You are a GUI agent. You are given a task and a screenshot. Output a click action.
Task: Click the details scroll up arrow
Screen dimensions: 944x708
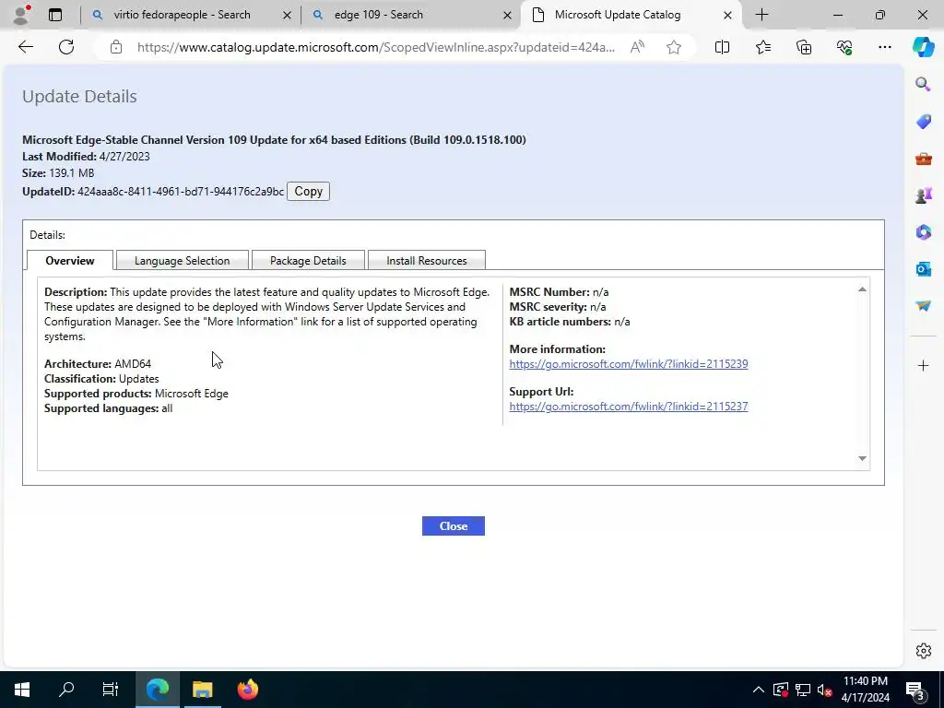tap(862, 289)
